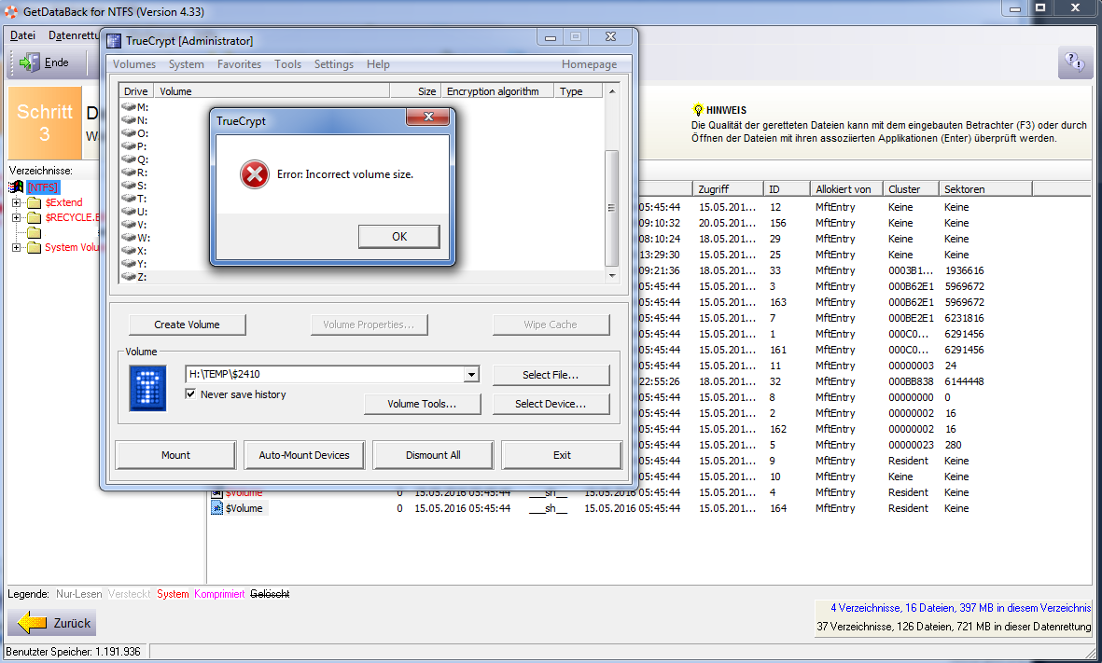Screen dimensions: 1102x663
Task: Click the Volume Tools button
Action: click(x=422, y=404)
